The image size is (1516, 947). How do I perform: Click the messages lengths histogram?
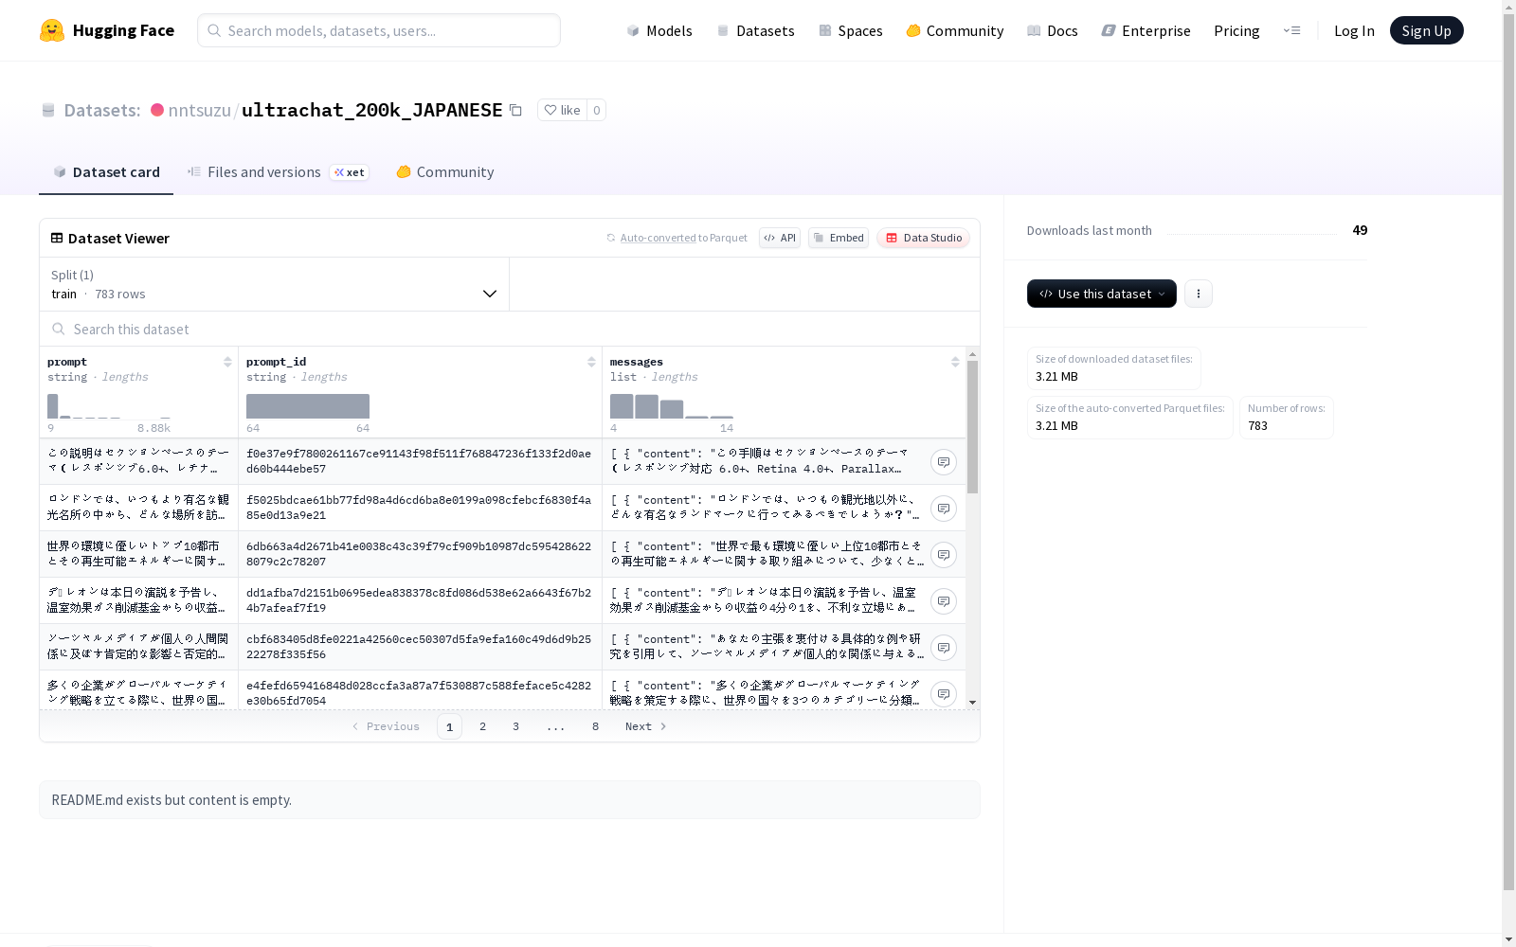click(672, 406)
